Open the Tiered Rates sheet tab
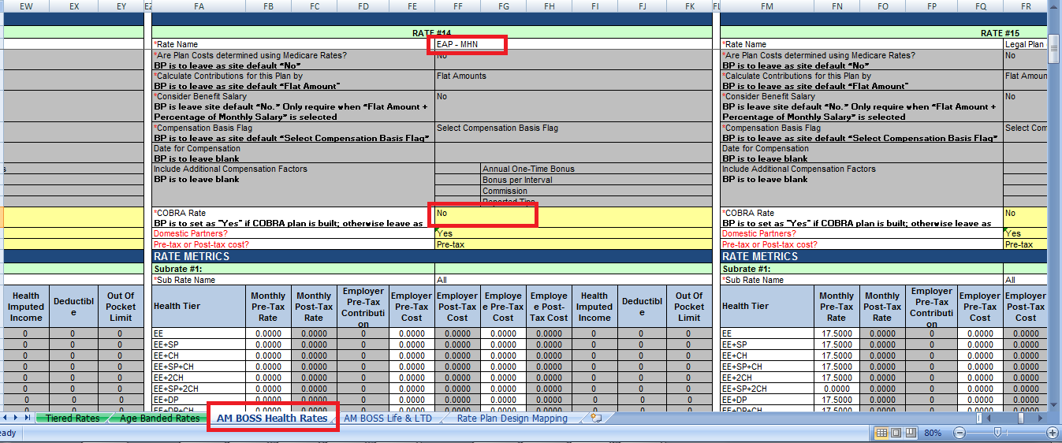The height and width of the screenshot is (443, 1062). (73, 419)
